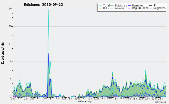Click the Total peak near 21 h
The width and height of the screenshot is (169, 104).
(146, 69)
